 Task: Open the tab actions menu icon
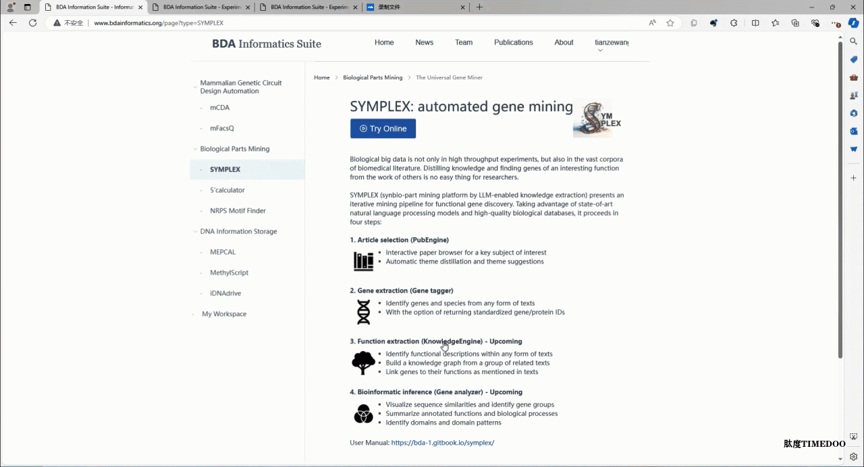pyautogui.click(x=28, y=7)
